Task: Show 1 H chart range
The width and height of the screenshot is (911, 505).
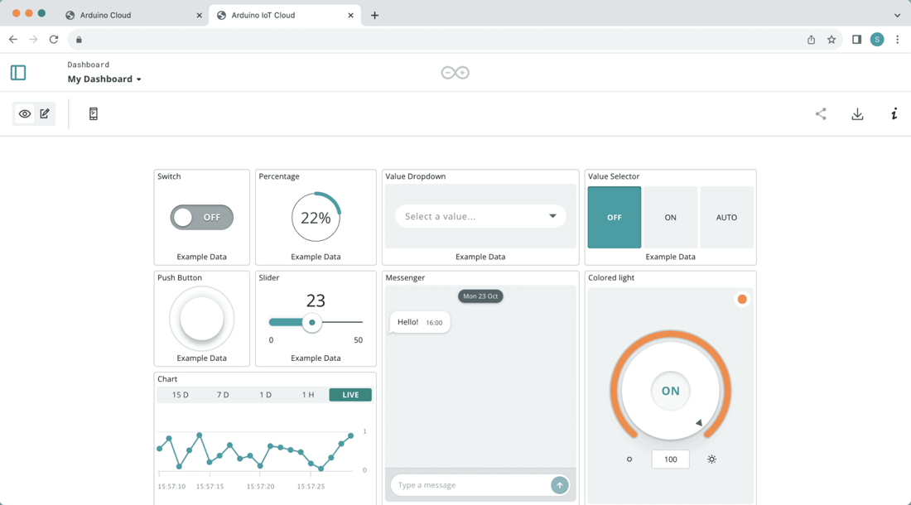Action: [307, 395]
